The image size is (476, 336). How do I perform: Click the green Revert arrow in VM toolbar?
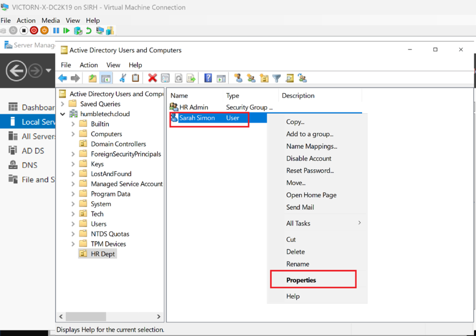[x=89, y=30]
